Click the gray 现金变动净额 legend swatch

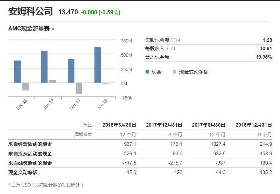[174, 72]
